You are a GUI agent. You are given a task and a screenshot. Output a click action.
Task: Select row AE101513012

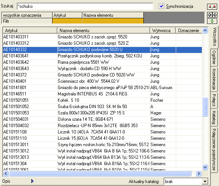pos(102,151)
